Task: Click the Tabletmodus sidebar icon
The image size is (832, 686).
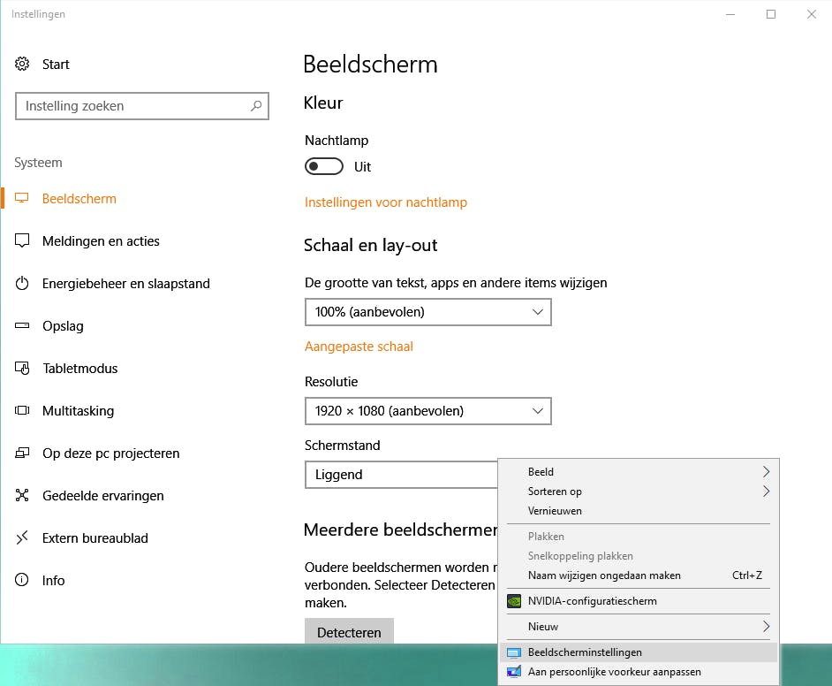Action: point(22,368)
